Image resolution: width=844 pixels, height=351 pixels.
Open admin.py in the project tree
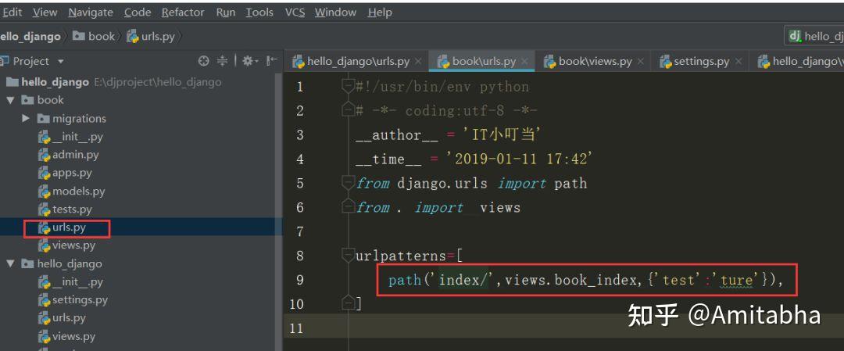point(68,155)
